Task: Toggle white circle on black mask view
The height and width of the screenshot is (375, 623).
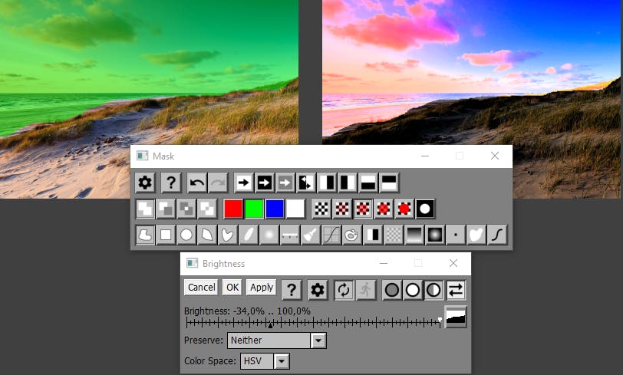Action: coord(425,209)
